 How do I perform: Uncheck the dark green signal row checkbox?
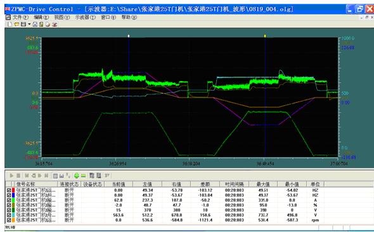pyautogui.click(x=9, y=210)
